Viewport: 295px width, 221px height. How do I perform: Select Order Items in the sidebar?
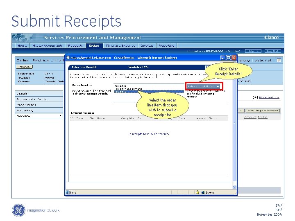39,105
